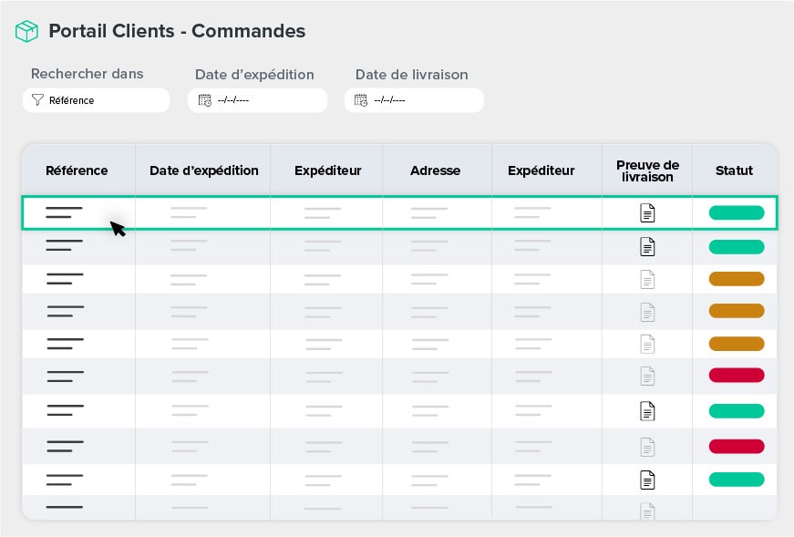Open the Date de livraison calendar icon

pyautogui.click(x=360, y=100)
